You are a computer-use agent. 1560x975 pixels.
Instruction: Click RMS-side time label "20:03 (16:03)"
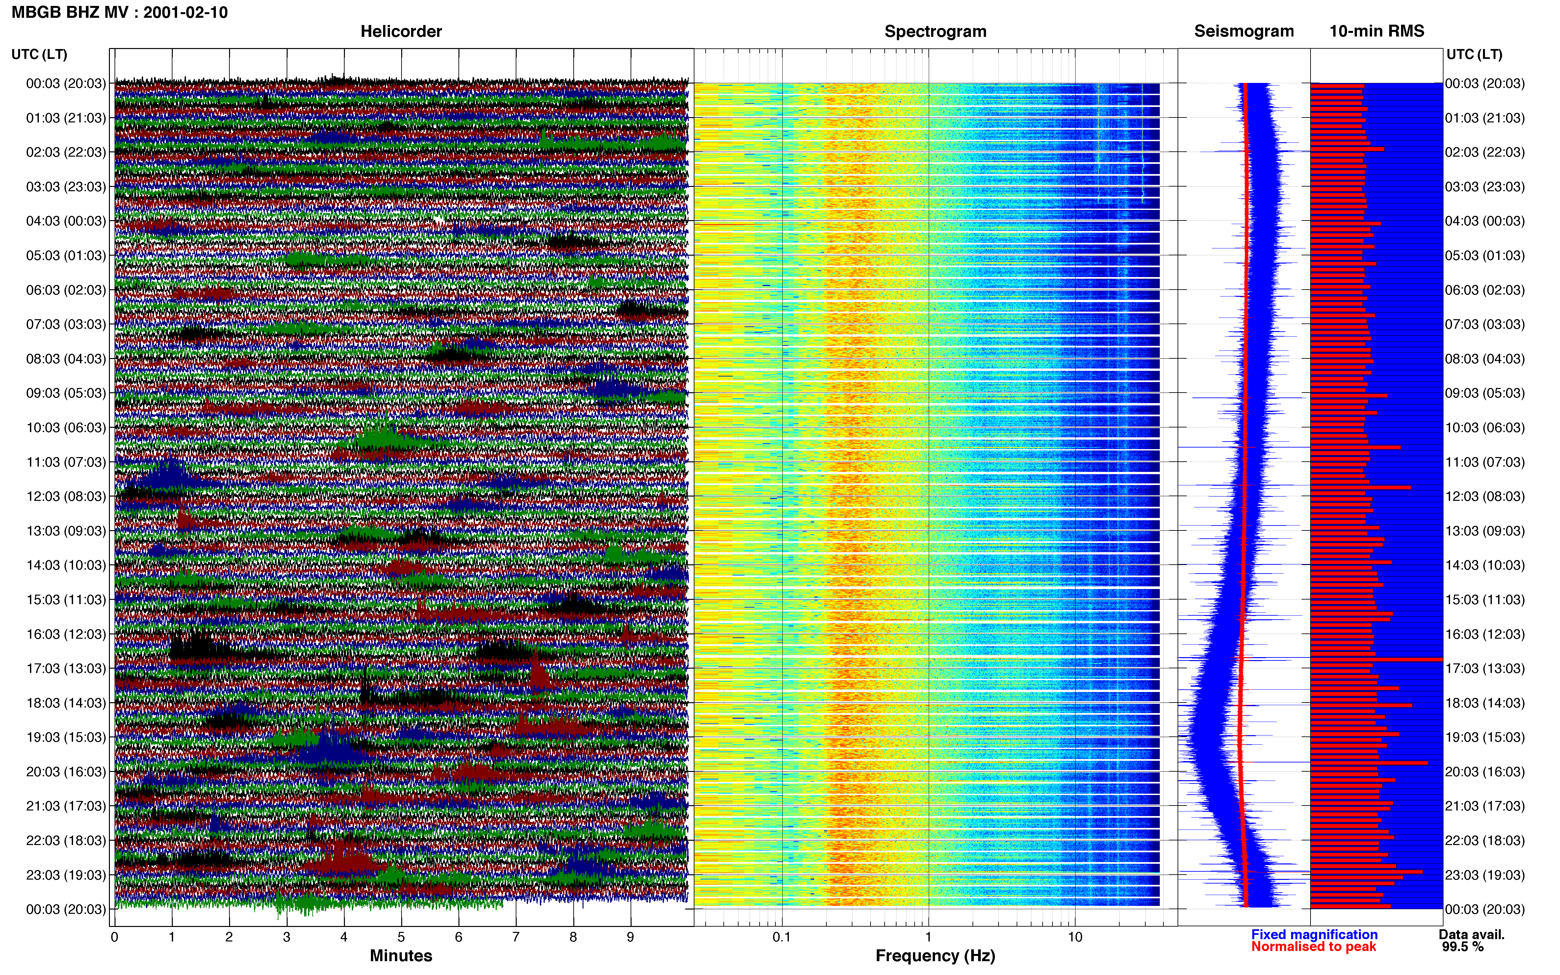[1485, 772]
